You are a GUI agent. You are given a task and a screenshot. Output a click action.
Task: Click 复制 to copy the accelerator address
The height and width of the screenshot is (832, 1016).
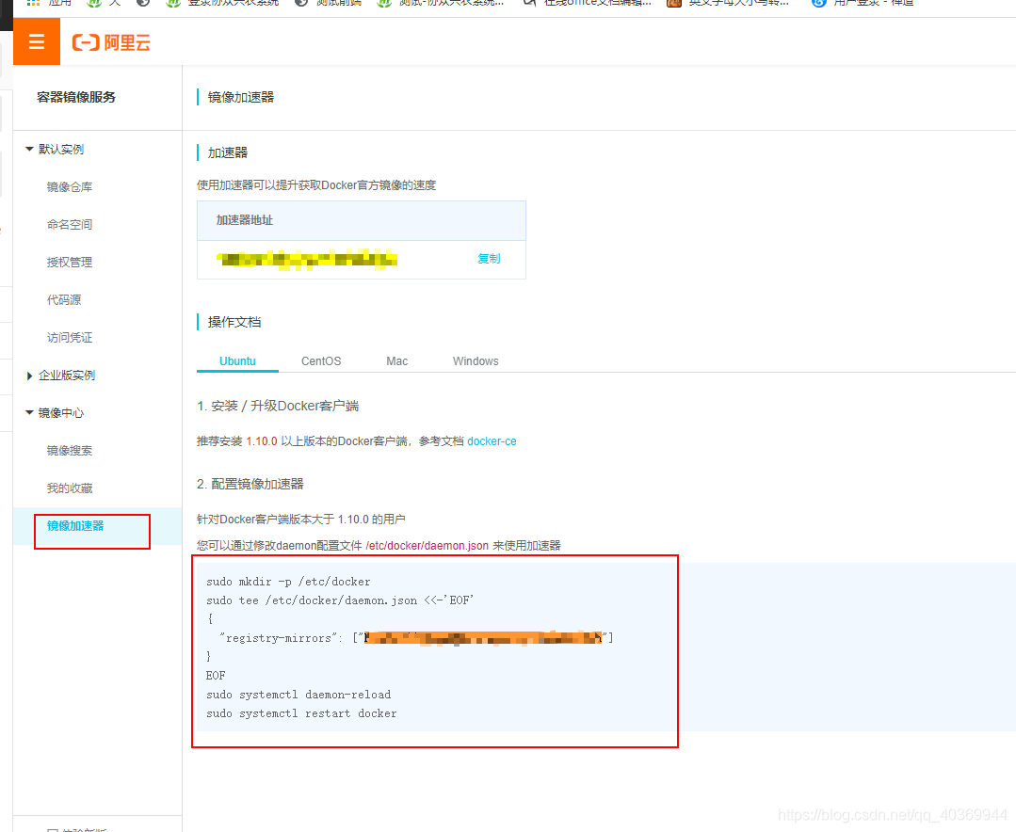(489, 259)
